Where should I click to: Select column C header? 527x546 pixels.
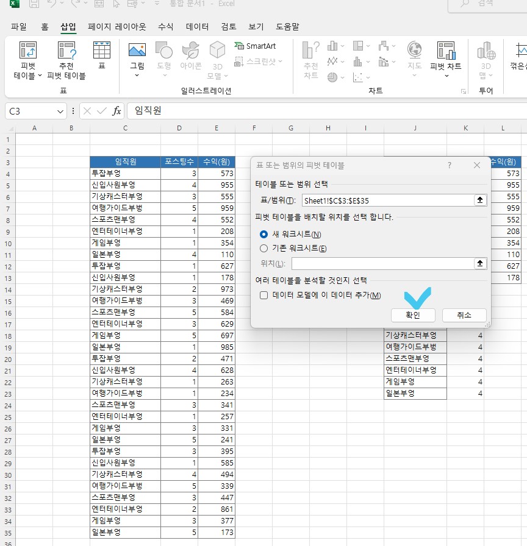pyautogui.click(x=125, y=128)
